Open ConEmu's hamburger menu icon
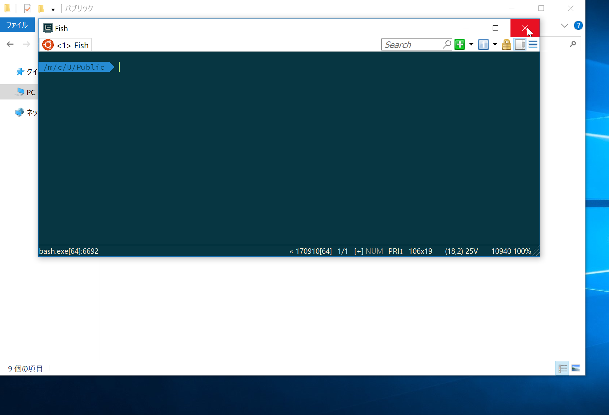The image size is (609, 415). [533, 44]
